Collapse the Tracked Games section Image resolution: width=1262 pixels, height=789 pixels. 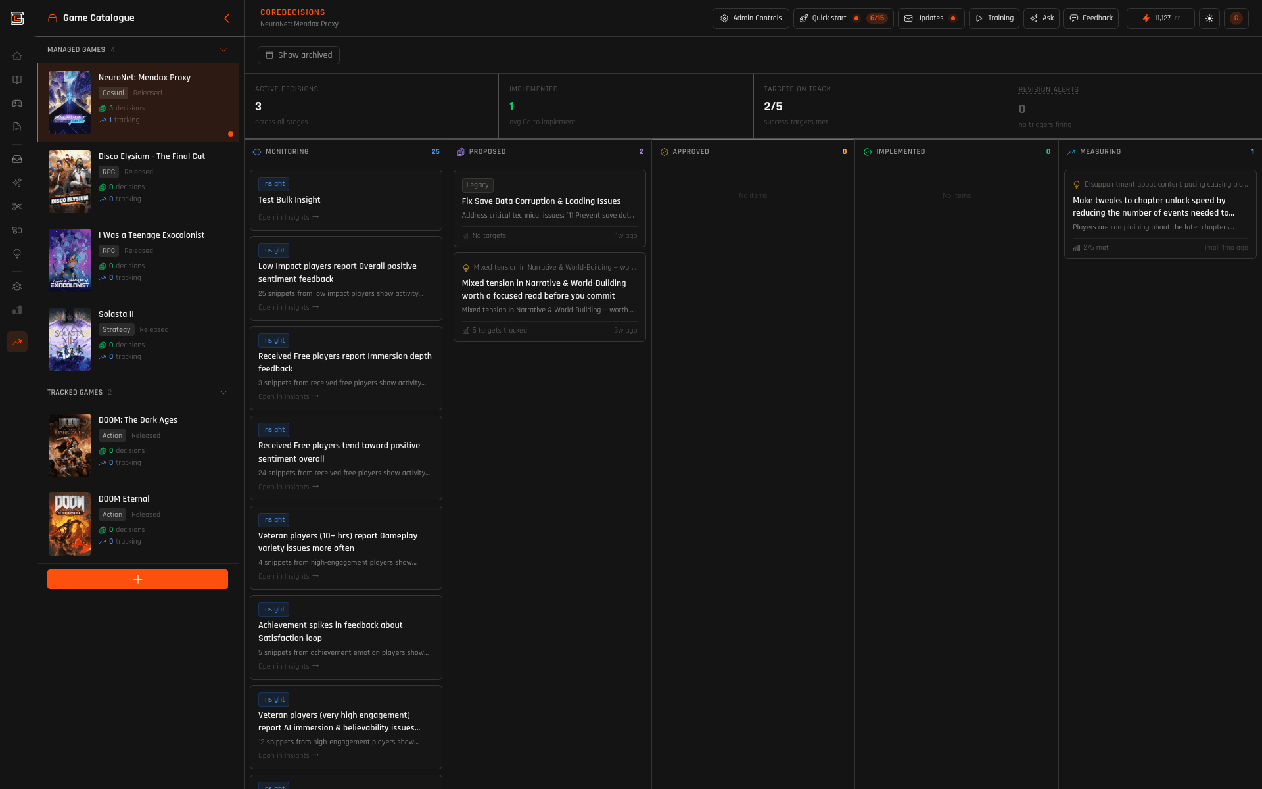click(x=223, y=393)
